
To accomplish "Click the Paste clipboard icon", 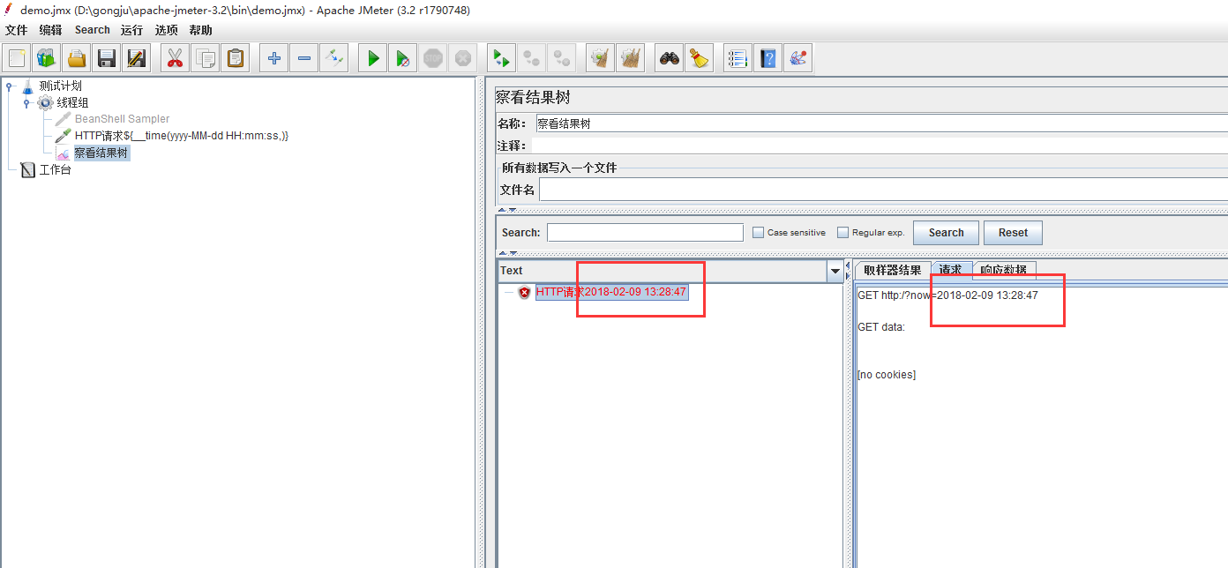I will pos(236,58).
